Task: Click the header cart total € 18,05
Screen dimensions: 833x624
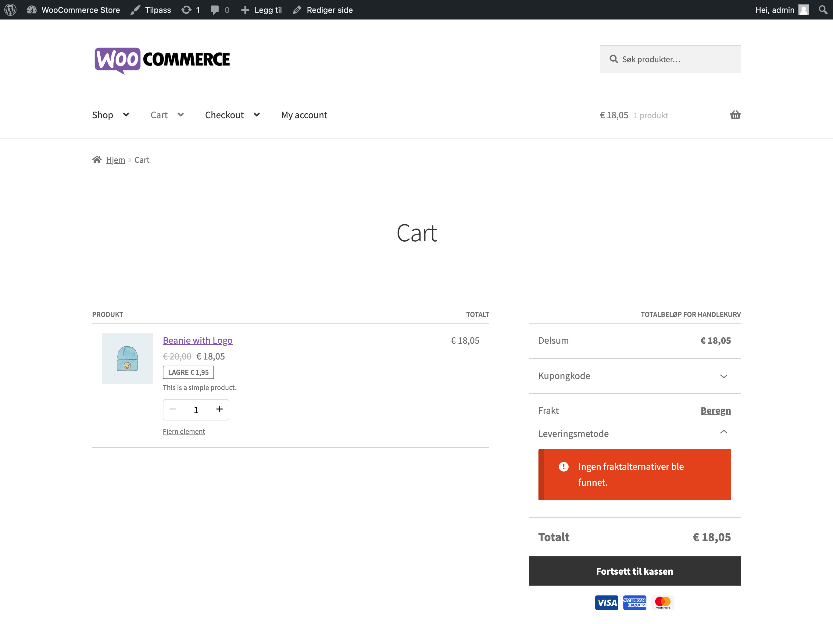Action: pyautogui.click(x=614, y=115)
